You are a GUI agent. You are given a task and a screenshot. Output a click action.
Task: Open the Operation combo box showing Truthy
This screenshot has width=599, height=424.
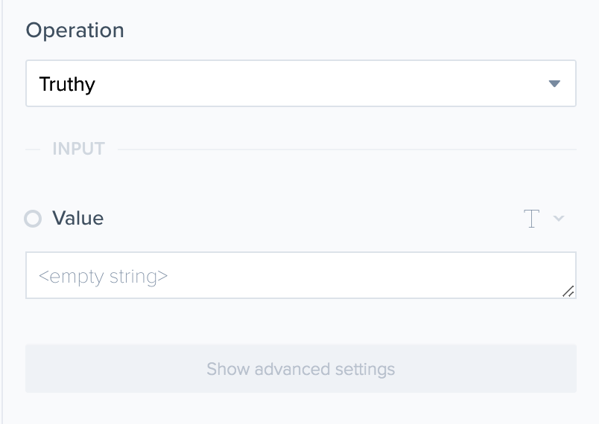(300, 83)
